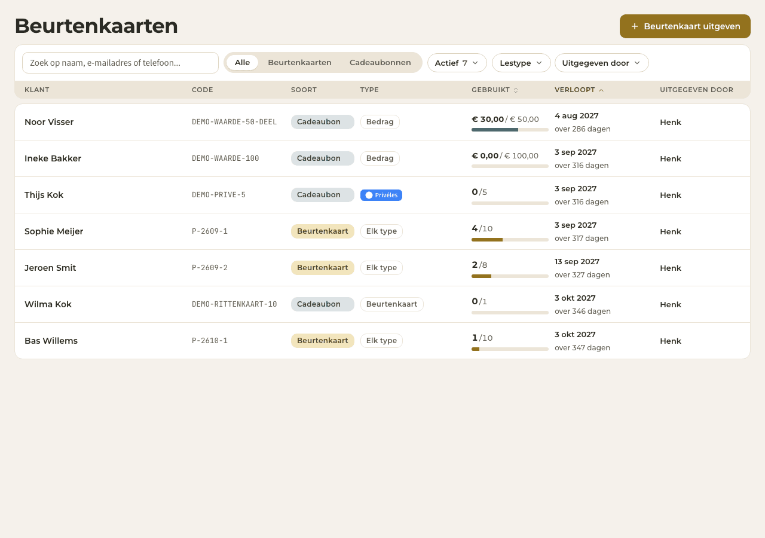The image size is (765, 538).
Task: Click Bas Willems' usage progress bar
Action: [x=510, y=349]
